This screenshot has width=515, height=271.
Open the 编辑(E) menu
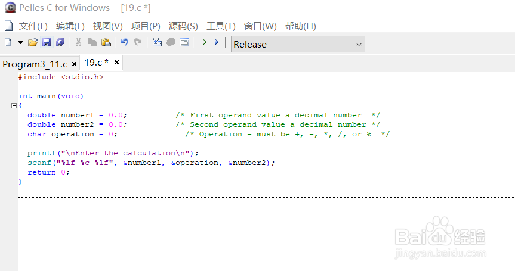tap(70, 26)
